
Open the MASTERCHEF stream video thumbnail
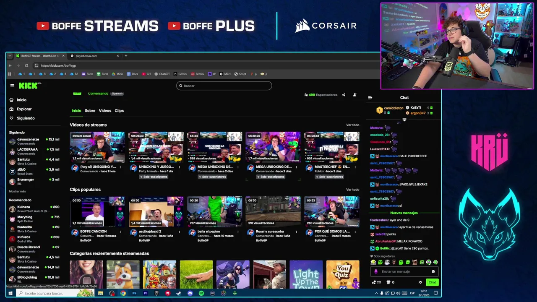point(332,147)
